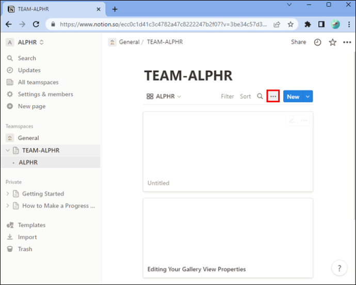The height and width of the screenshot is (285, 356).
Task: Click Filter on the database toolbar
Action: (x=227, y=97)
